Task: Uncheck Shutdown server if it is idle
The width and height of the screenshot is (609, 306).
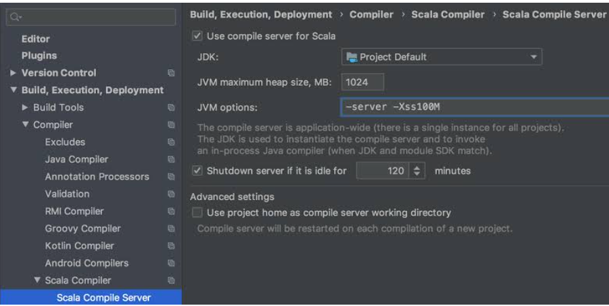Action: [197, 171]
